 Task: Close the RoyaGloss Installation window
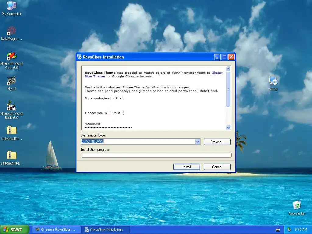click(231, 57)
